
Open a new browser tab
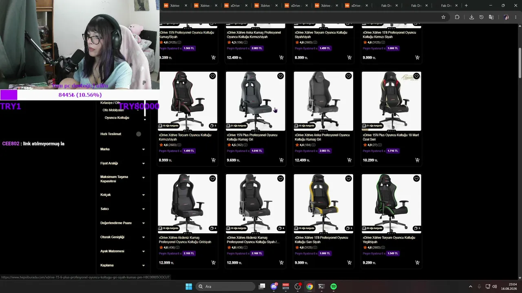[x=466, y=6]
